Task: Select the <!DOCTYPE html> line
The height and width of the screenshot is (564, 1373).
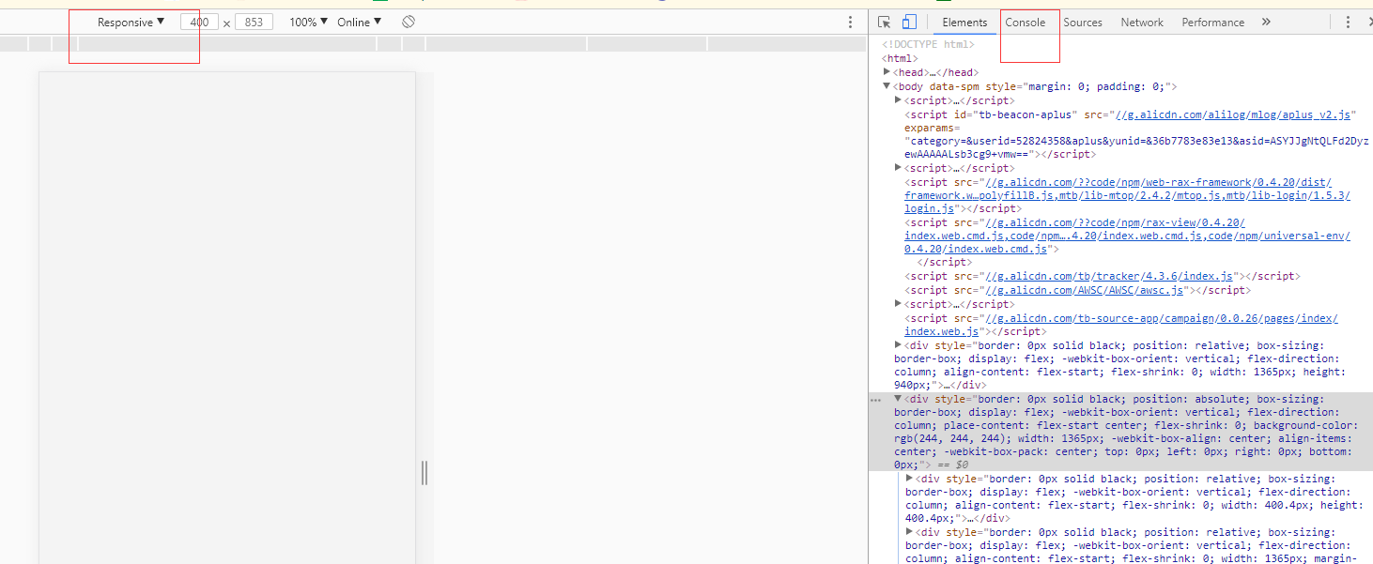Action: coord(928,44)
